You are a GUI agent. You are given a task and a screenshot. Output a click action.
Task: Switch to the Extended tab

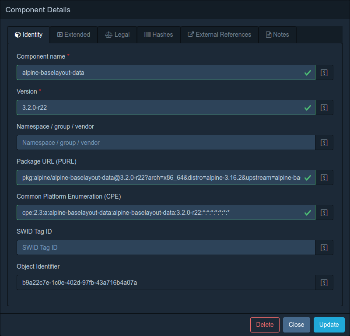tap(73, 35)
